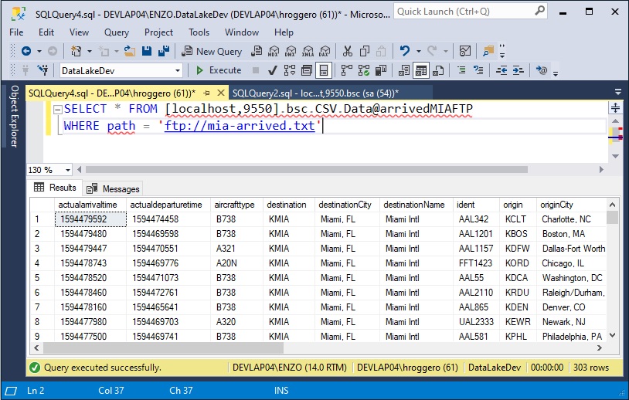Open standard toolbar options overflow
The width and height of the screenshot is (629, 400).
click(501, 51)
